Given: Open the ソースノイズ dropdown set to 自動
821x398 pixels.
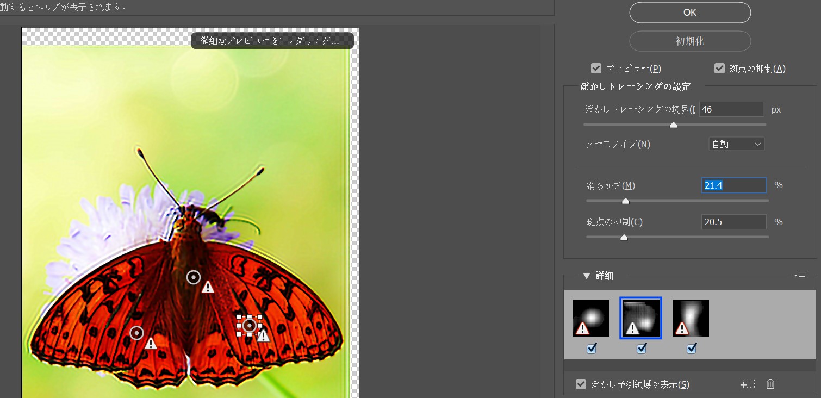Looking at the screenshot, I should point(736,144).
